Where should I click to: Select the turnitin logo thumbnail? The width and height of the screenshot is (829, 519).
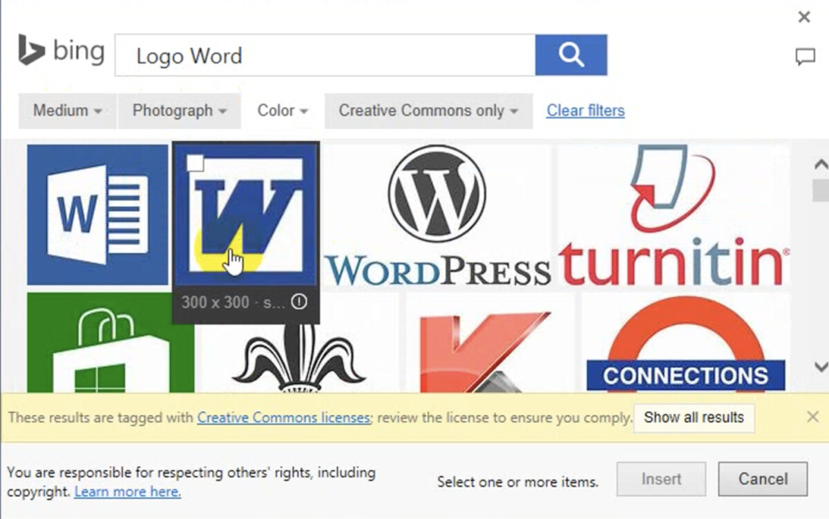coord(674,215)
